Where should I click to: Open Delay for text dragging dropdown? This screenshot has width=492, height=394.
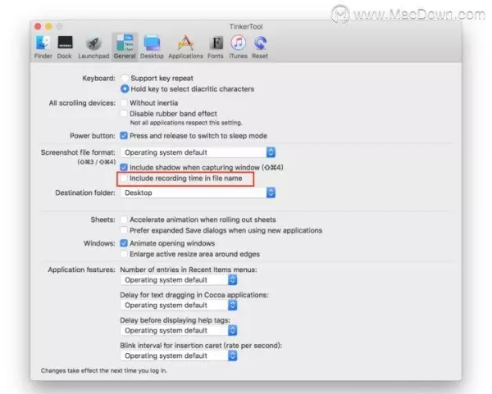click(x=179, y=306)
